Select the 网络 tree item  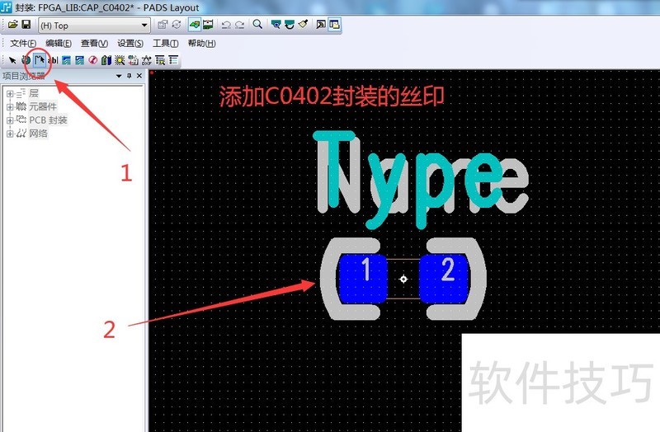click(x=39, y=134)
